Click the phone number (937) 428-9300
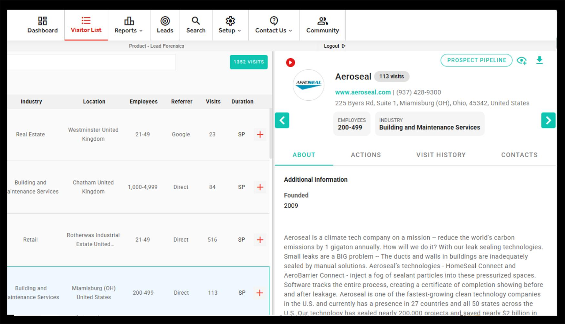The image size is (565, 324). point(418,92)
